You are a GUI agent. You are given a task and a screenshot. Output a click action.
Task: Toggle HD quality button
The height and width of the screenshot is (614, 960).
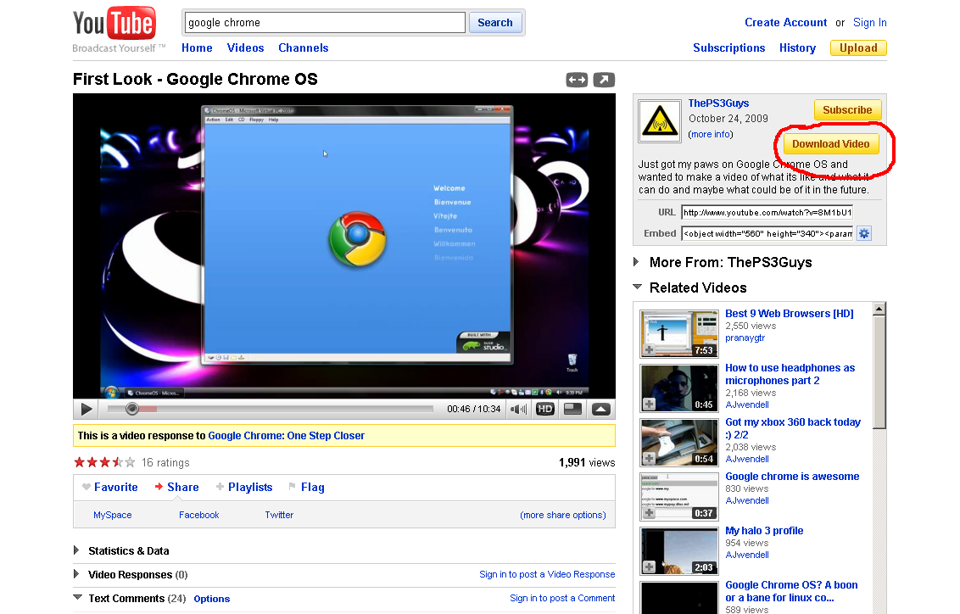click(545, 409)
